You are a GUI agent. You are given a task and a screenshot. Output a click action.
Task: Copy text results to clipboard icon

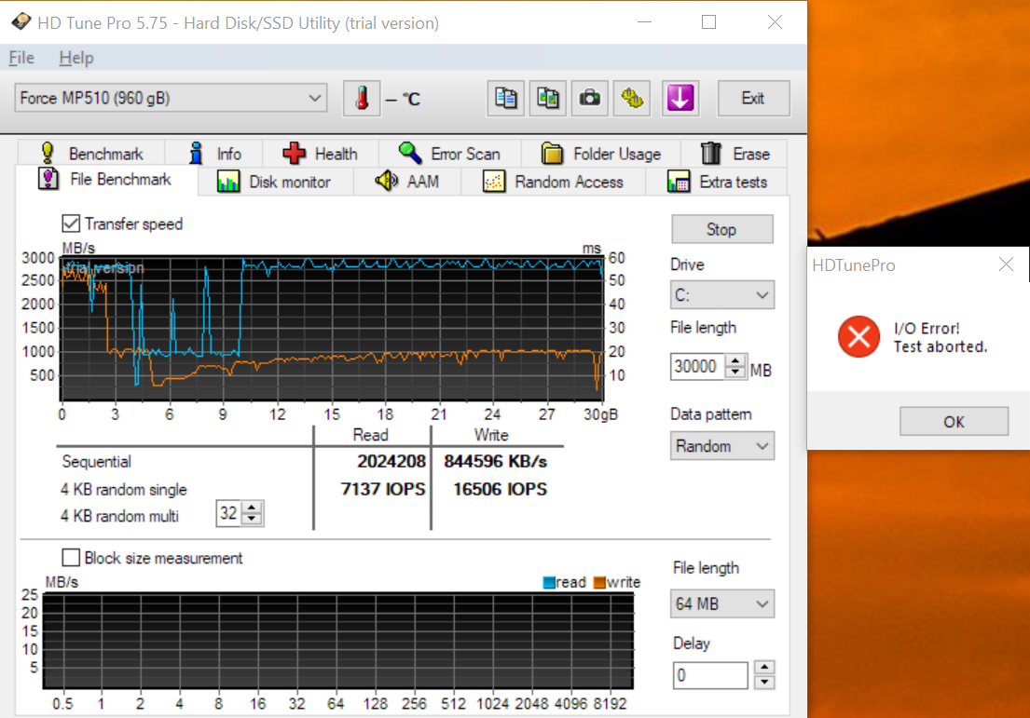pos(506,99)
